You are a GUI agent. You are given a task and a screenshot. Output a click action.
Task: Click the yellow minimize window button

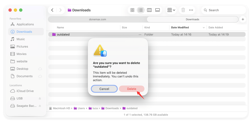coord(15,10)
